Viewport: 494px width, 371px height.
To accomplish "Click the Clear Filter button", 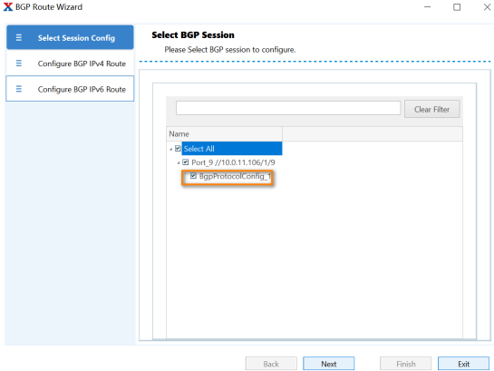I will click(432, 109).
